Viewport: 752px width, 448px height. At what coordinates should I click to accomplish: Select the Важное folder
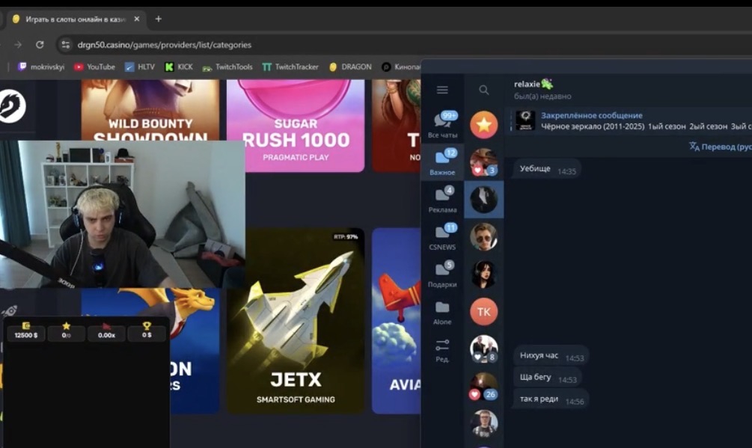coord(442,162)
